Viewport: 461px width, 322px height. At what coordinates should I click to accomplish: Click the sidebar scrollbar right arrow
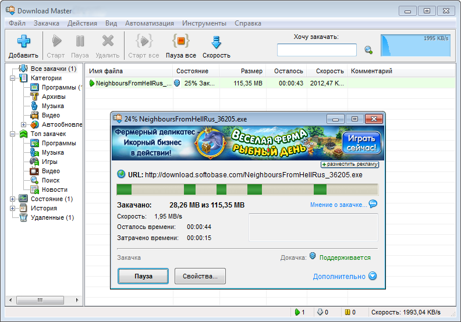[77, 300]
